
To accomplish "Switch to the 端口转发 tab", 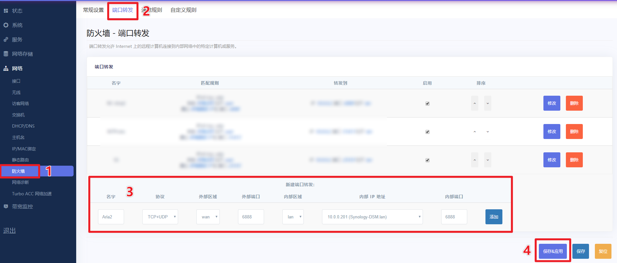I will 123,10.
